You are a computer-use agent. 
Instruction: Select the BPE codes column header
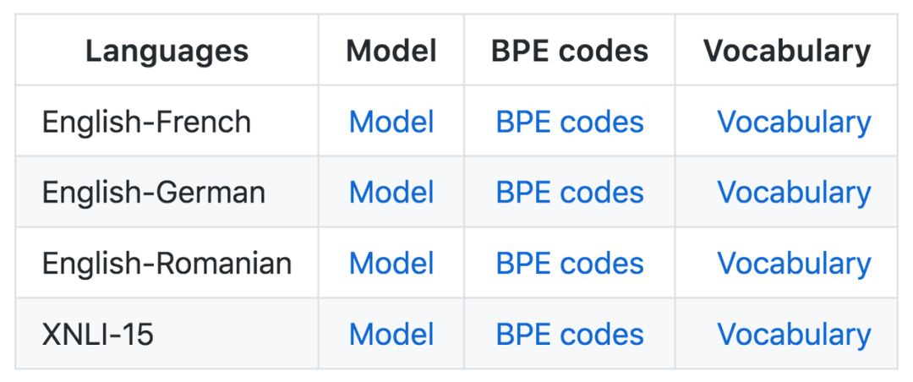(570, 51)
